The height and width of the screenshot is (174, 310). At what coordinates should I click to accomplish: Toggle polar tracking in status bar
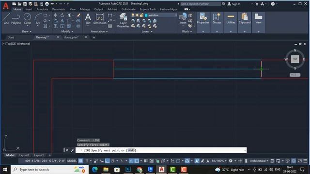tap(113, 161)
